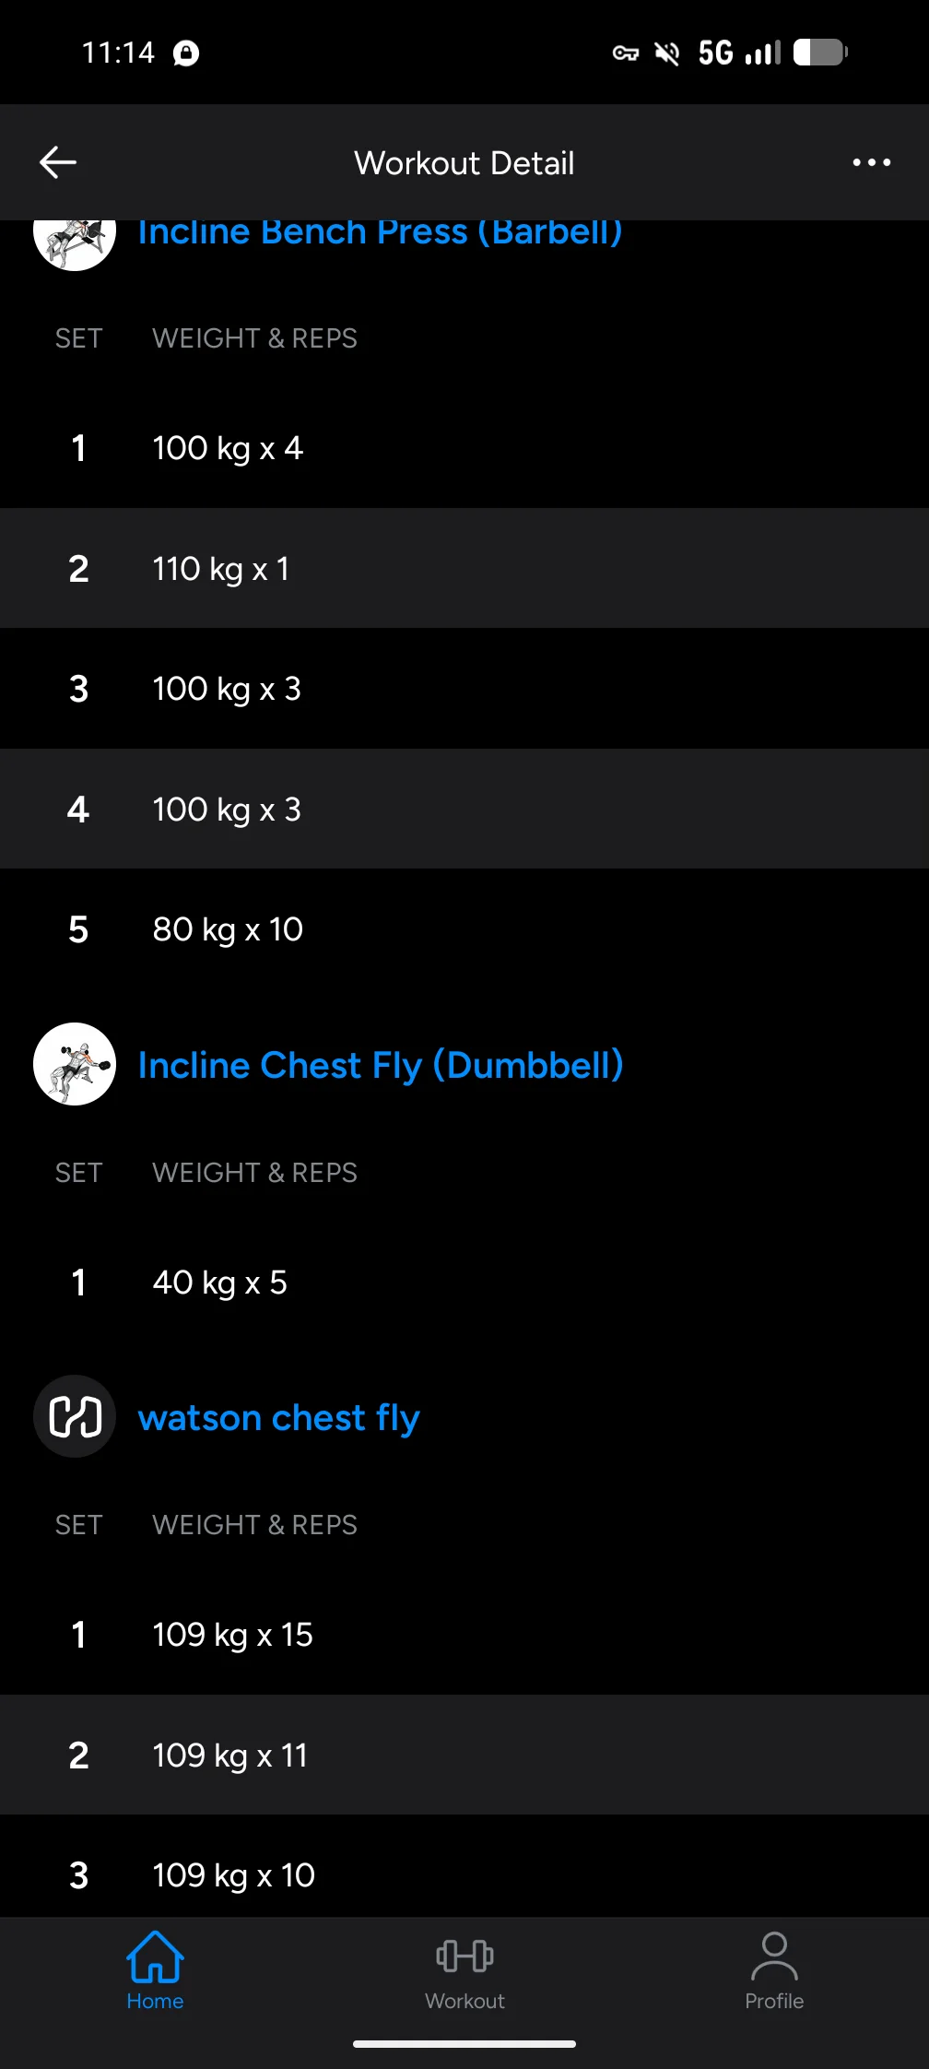Open Incline Chest Fly (Dumbbell) exercise link
929x2069 pixels.
381,1065
